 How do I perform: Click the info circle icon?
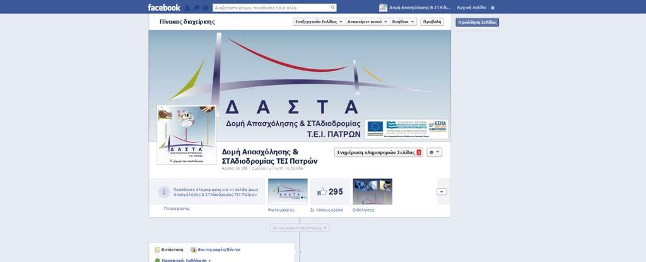tap(164, 191)
